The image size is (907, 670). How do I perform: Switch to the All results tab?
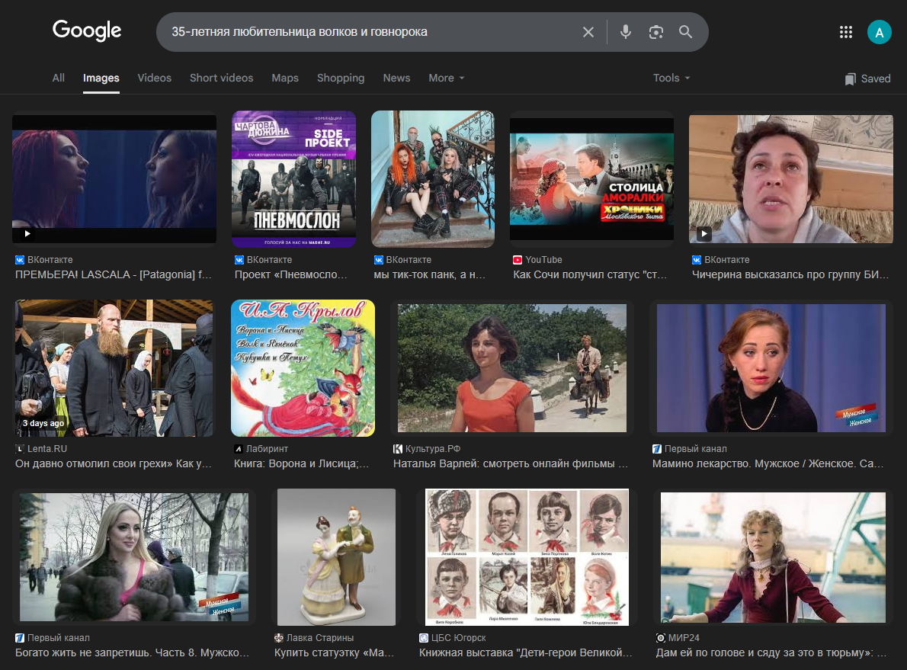pos(58,78)
